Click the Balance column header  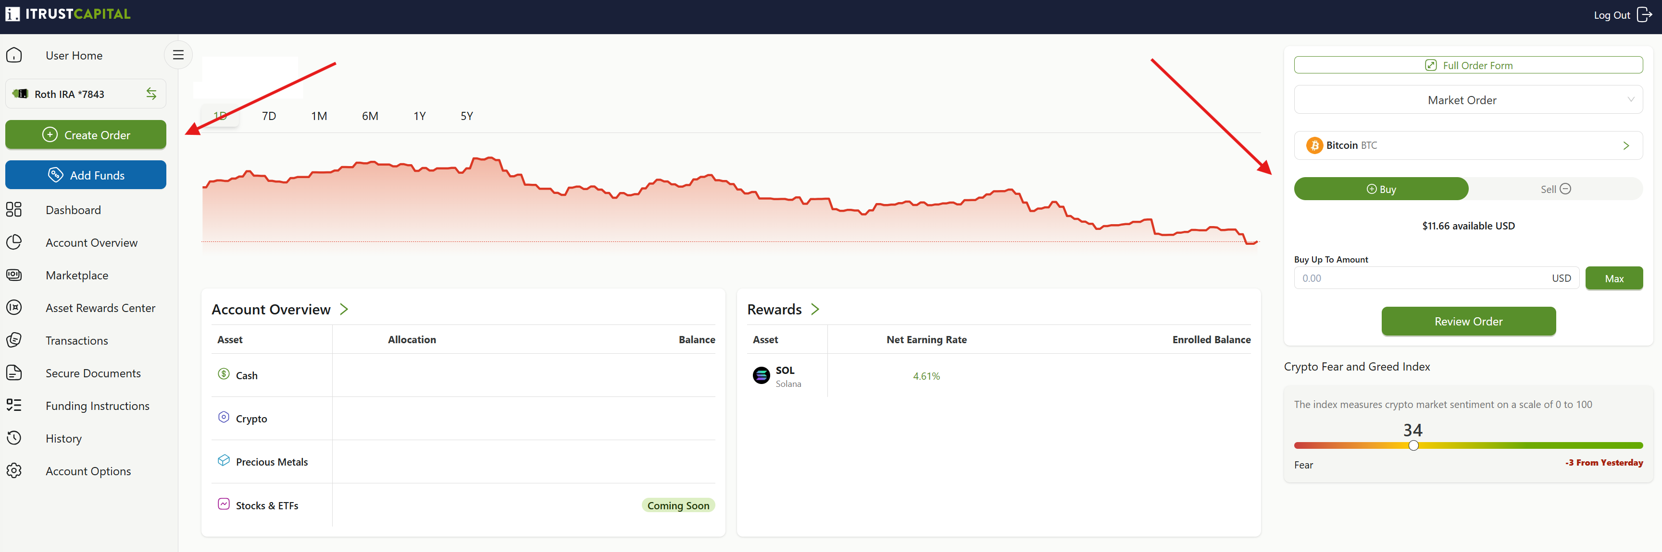697,339
